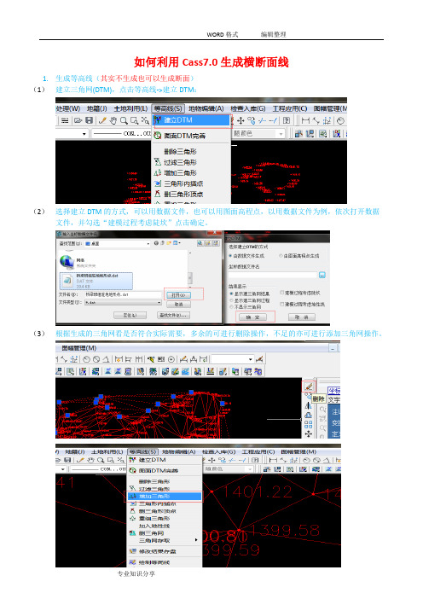Check 建模过程考虑地性线 checkbox
Screen dimensions: 423x599
coord(282,304)
